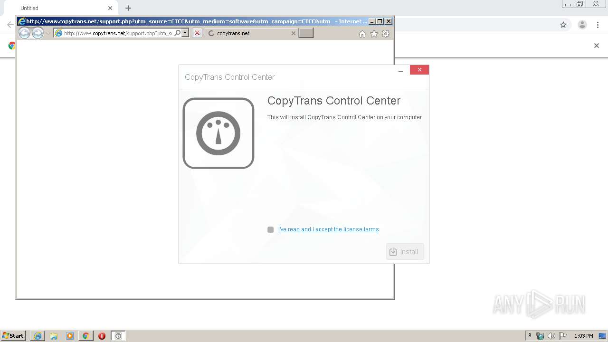608x342 pixels.
Task: Click the Install button
Action: pos(405,252)
